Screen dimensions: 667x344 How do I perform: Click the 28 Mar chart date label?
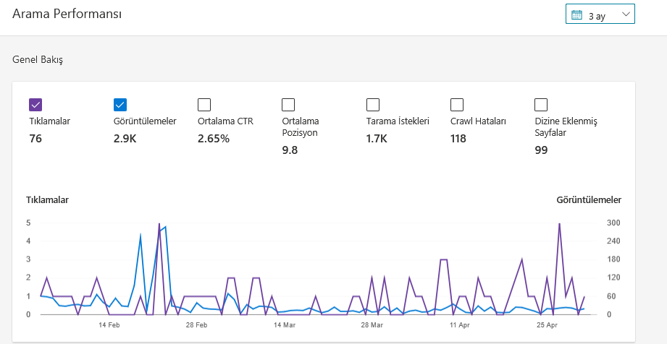[x=372, y=325]
